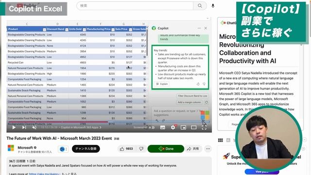The width and height of the screenshot is (311, 175).
Task: Refresh Copilot's suggested prompts
Action: click(x=206, y=103)
